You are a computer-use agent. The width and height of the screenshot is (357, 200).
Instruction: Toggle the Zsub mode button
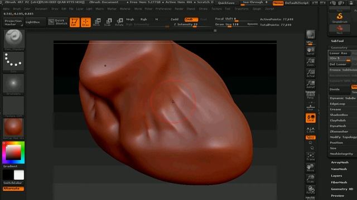tap(191, 19)
